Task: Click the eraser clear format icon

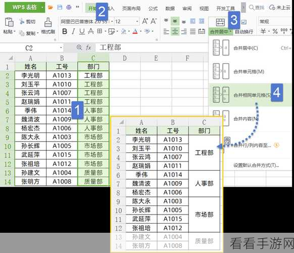Action: tap(148, 31)
